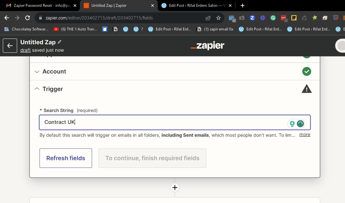Click the Refresh fields button

(66, 158)
